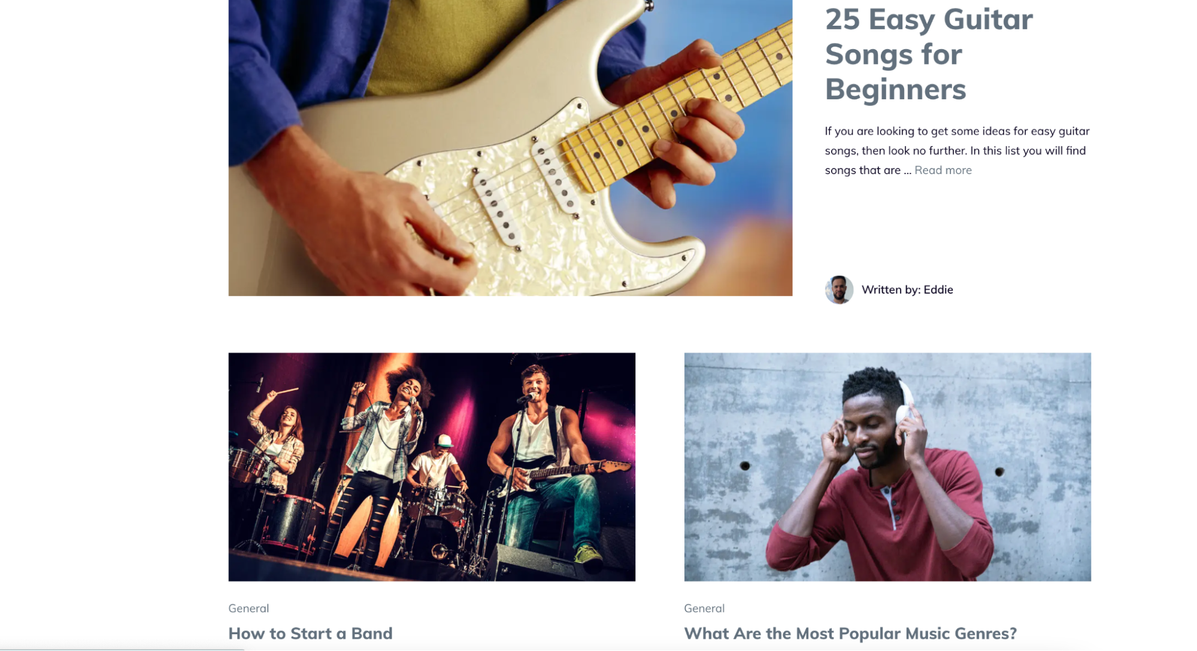Viewport: 1197px width, 651px height.
Task: Click the guitar article excerpt paragraph
Action: [957, 151]
